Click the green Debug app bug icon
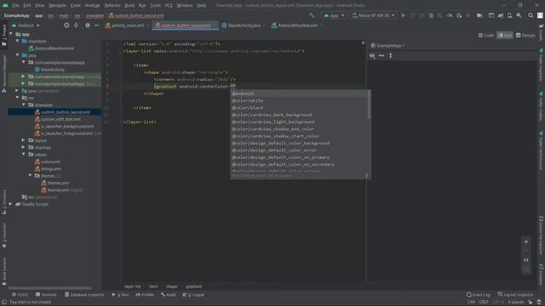The width and height of the screenshot is (545, 306). click(x=431, y=15)
